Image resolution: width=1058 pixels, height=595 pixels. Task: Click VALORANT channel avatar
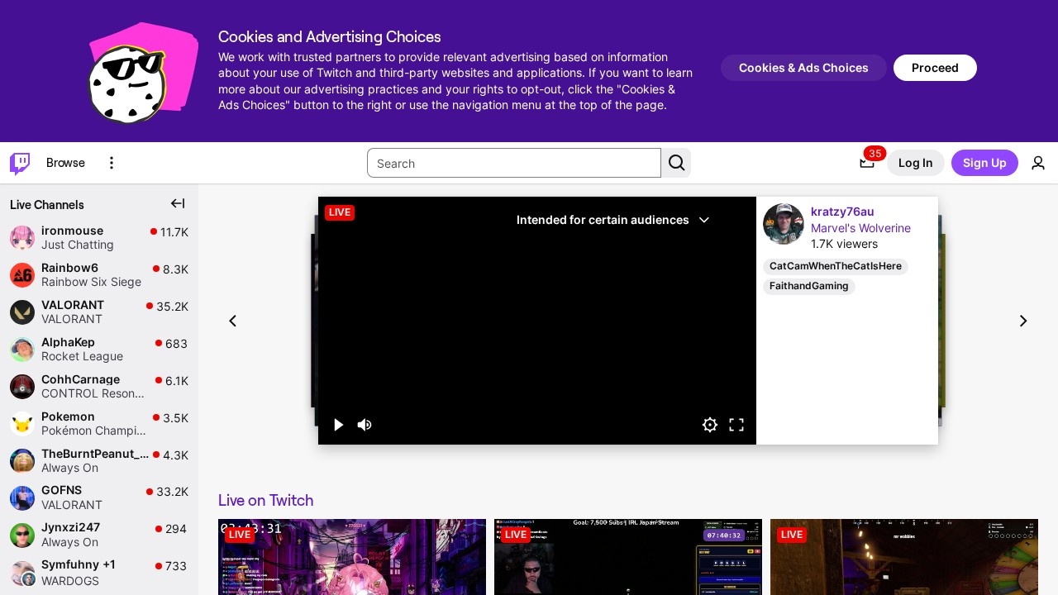click(x=22, y=312)
